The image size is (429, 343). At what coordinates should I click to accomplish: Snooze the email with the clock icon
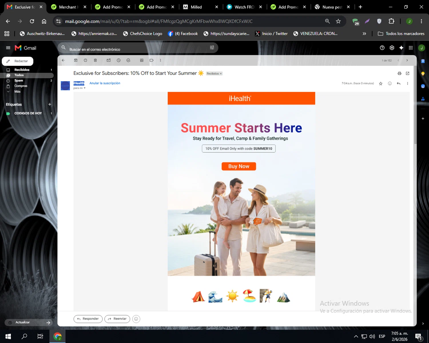point(119,60)
